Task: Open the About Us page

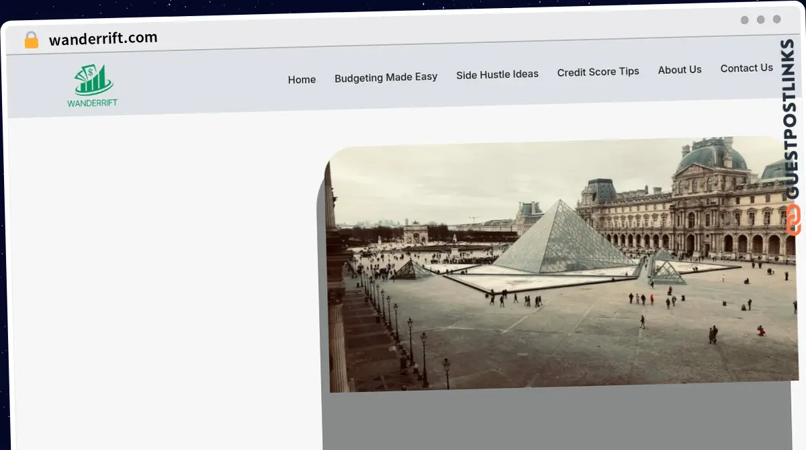Action: (679, 70)
